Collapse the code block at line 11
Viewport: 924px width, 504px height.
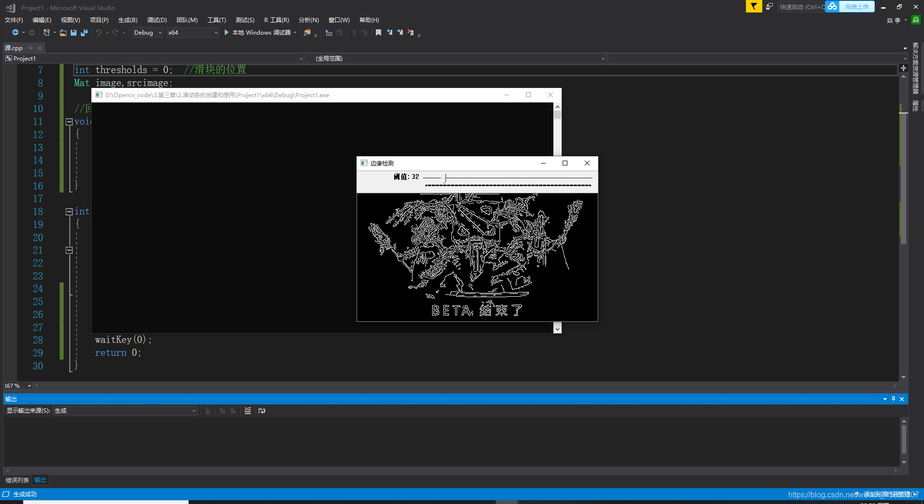69,122
